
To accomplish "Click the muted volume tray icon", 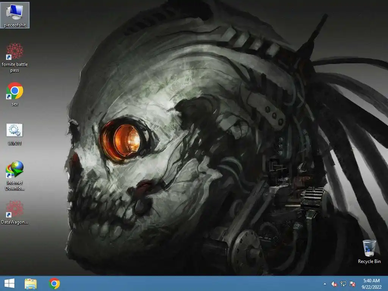I will [x=334, y=284].
